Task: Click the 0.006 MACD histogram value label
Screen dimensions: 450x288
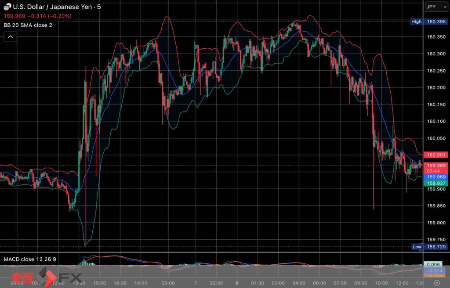Action: pyautogui.click(x=433, y=264)
